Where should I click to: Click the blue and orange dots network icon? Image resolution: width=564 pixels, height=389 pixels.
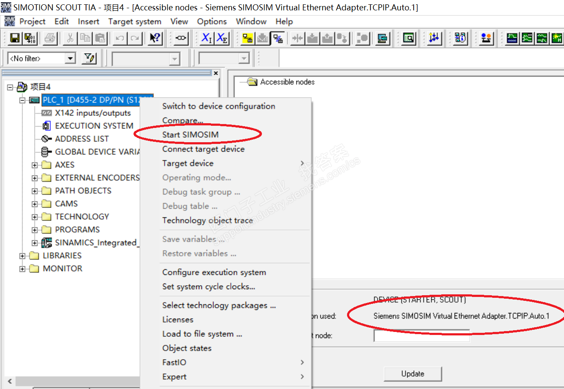pyautogui.click(x=487, y=38)
